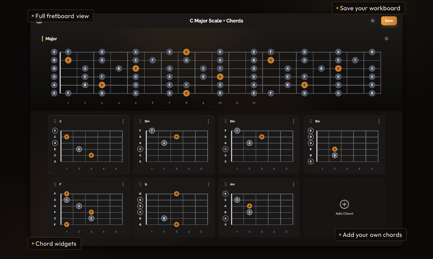The image size is (433, 259).
Task: Open the three-dot menu on the F chord card
Action: (x=123, y=184)
